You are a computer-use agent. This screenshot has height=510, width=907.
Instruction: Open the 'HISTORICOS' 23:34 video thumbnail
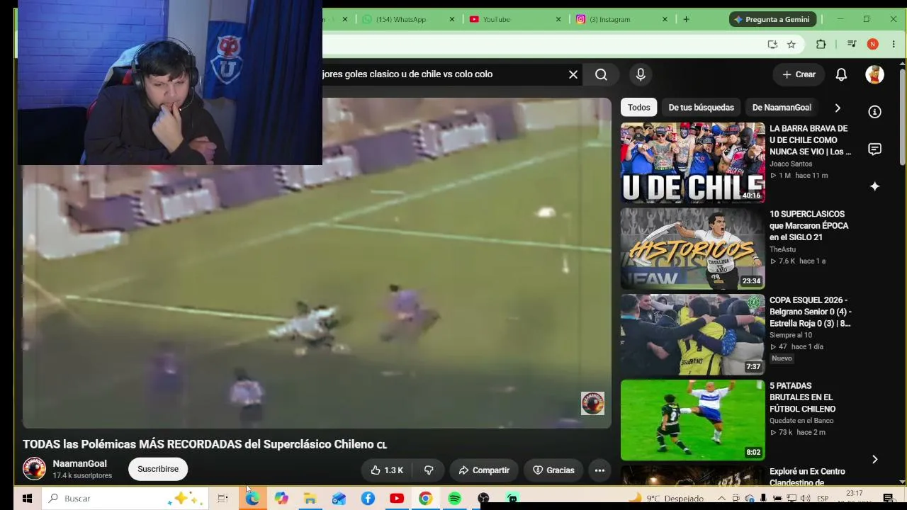693,249
